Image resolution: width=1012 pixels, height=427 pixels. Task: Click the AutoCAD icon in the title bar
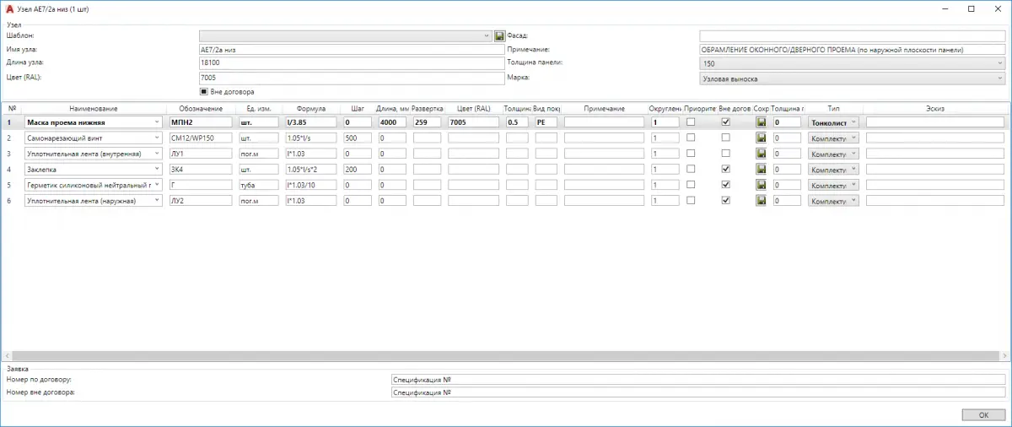9,8
